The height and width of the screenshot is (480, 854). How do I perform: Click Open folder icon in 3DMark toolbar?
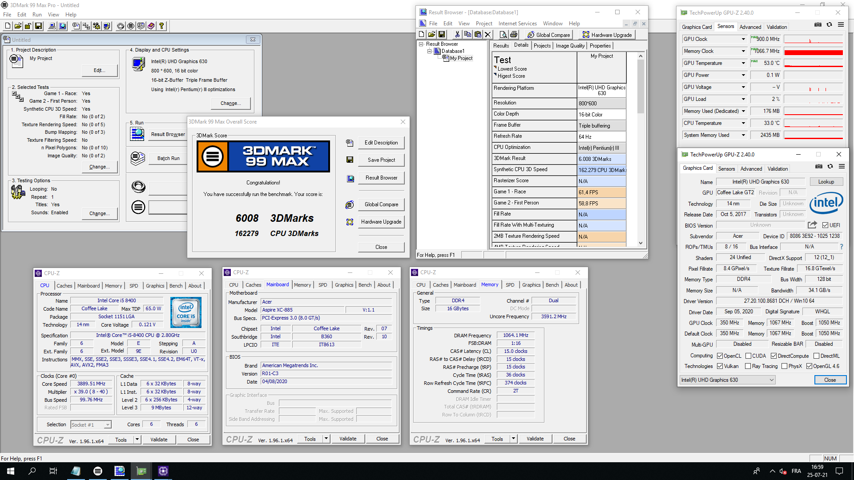18,26
